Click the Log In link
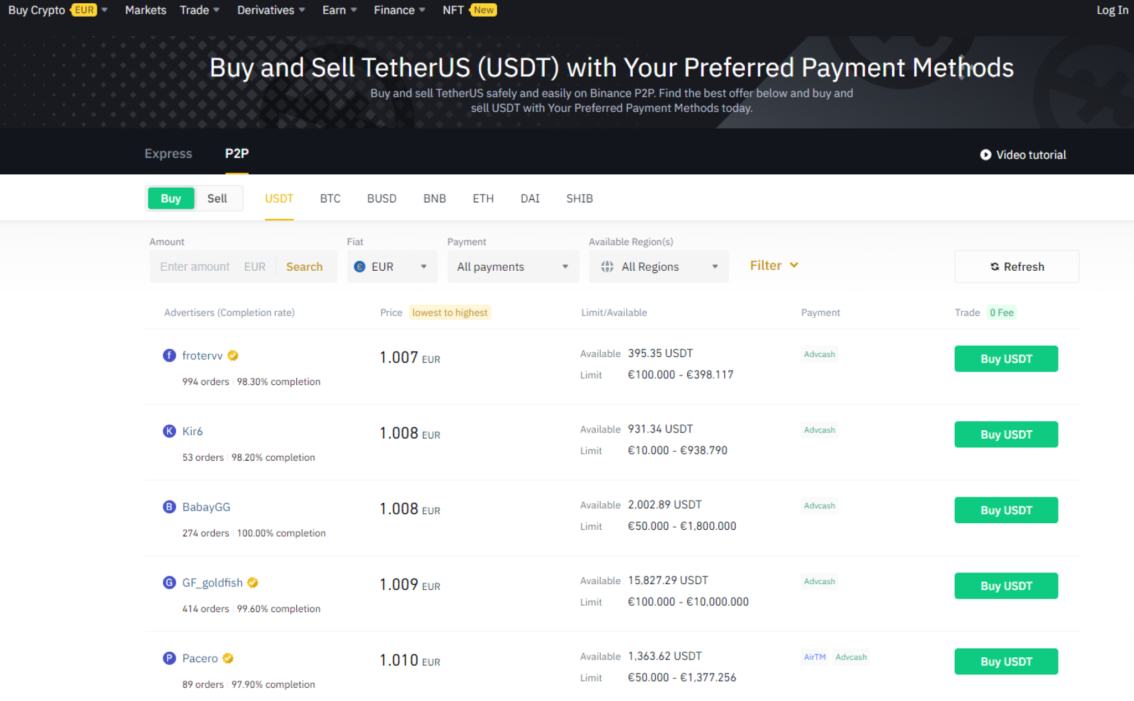Viewport: 1134px width, 701px height. (1112, 9)
